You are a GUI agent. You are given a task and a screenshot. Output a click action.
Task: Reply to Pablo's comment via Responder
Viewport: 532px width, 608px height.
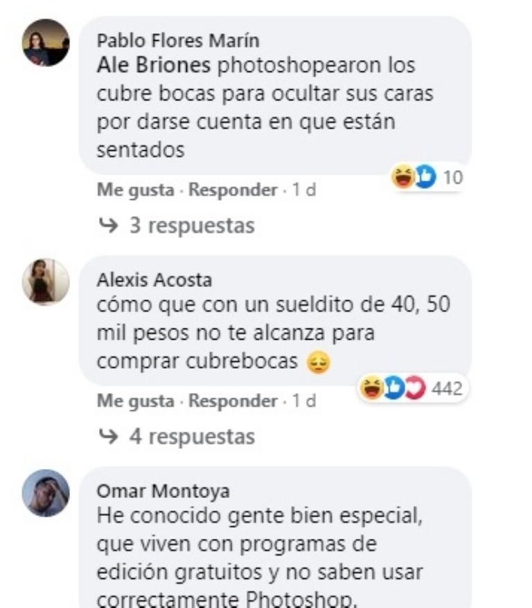233,190
